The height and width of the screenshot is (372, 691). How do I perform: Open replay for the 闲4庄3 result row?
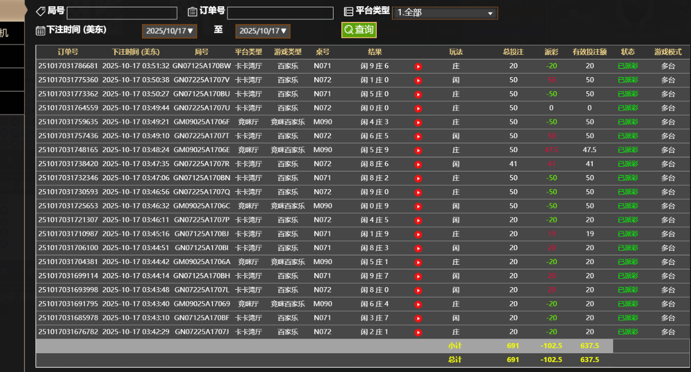(x=418, y=122)
